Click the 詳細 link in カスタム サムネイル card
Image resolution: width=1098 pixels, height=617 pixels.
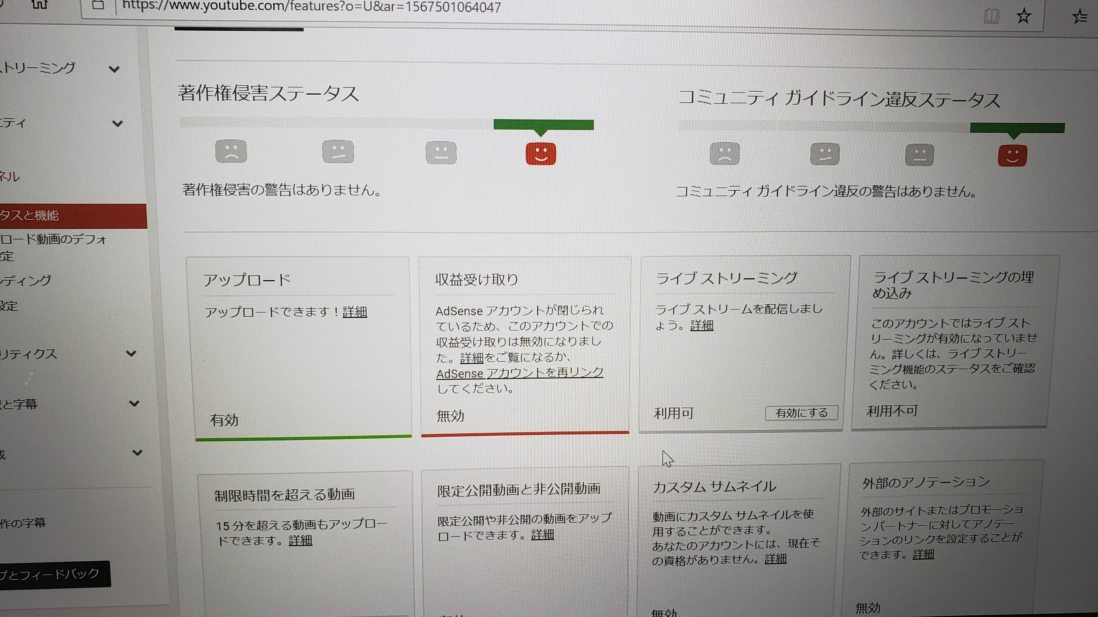(775, 559)
